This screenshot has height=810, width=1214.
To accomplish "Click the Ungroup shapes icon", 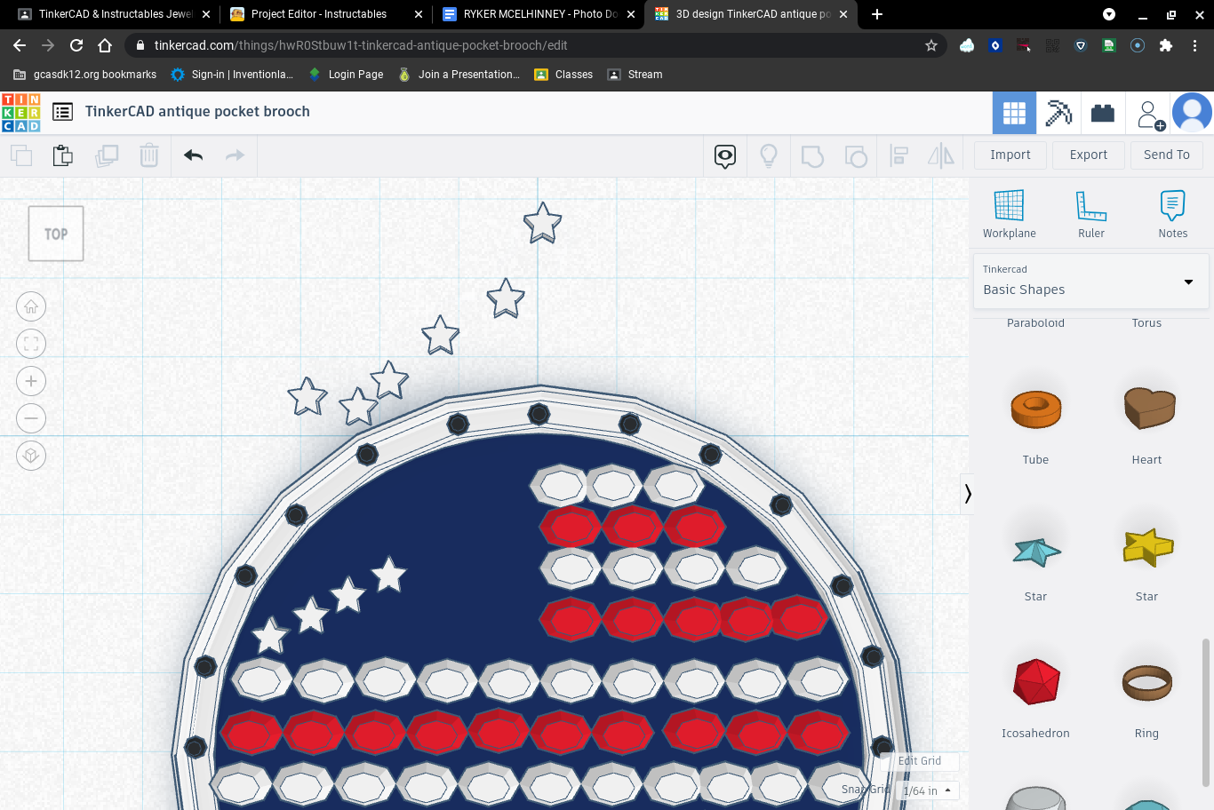I will (x=856, y=156).
